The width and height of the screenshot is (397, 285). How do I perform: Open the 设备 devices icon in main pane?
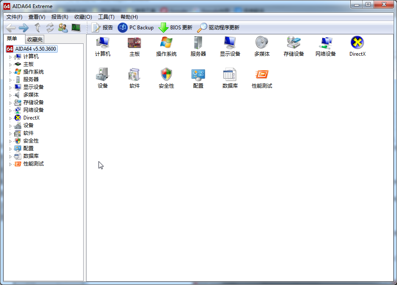103,78
